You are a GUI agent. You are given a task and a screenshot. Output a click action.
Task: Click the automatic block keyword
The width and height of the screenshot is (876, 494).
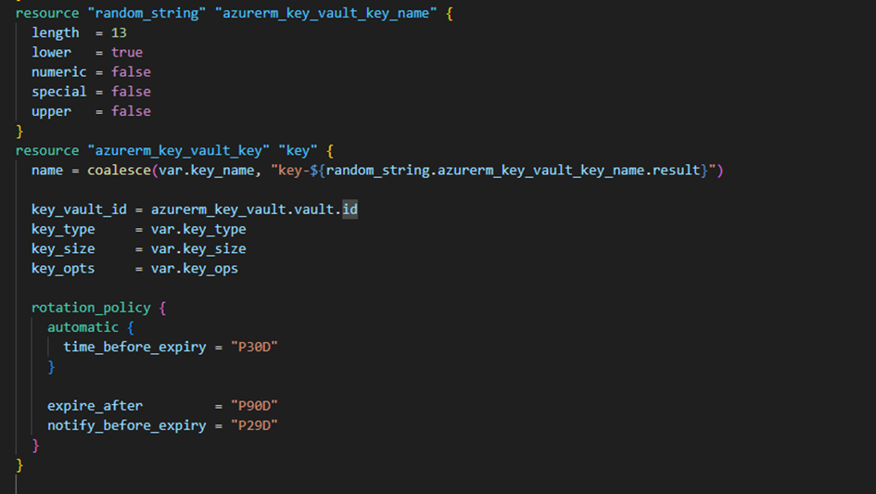(x=83, y=327)
